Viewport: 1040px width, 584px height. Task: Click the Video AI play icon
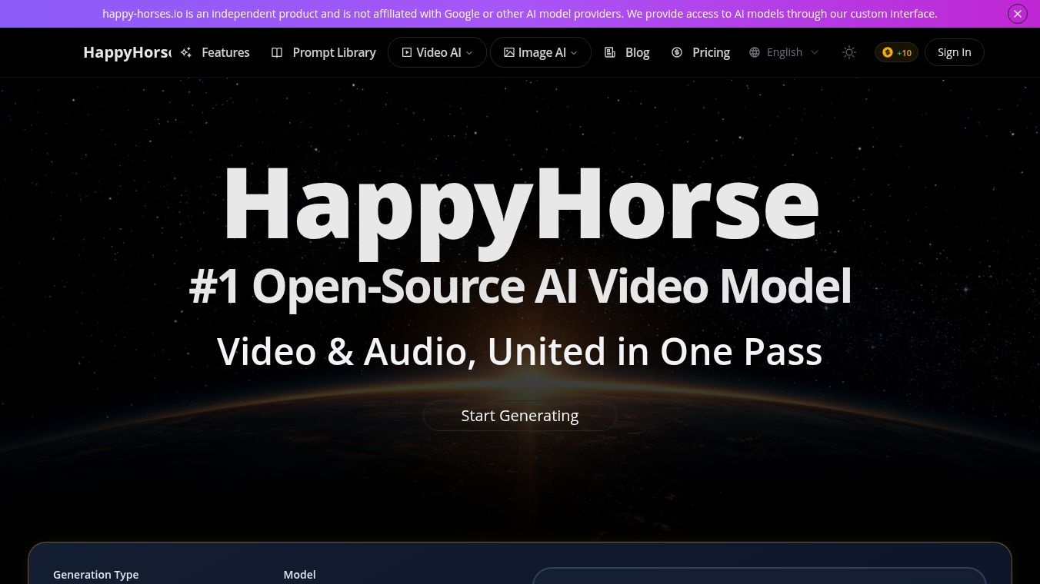pos(407,52)
